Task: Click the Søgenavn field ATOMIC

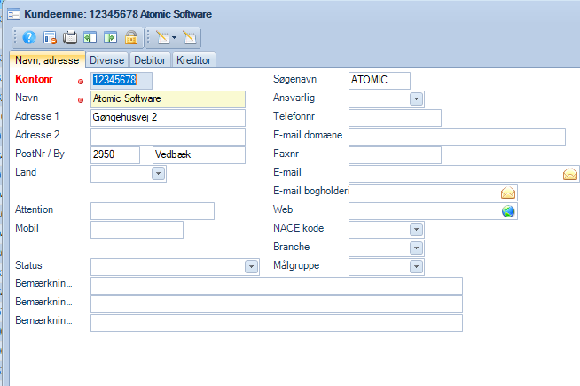Action: [x=380, y=81]
